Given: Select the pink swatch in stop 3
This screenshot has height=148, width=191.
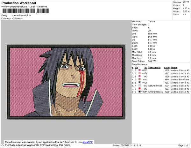Looking at the screenshot, I should (x=139, y=76).
